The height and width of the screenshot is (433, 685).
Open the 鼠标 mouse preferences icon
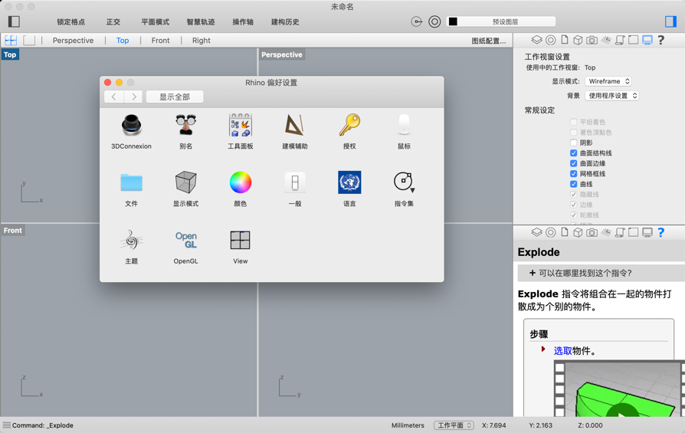click(x=404, y=126)
